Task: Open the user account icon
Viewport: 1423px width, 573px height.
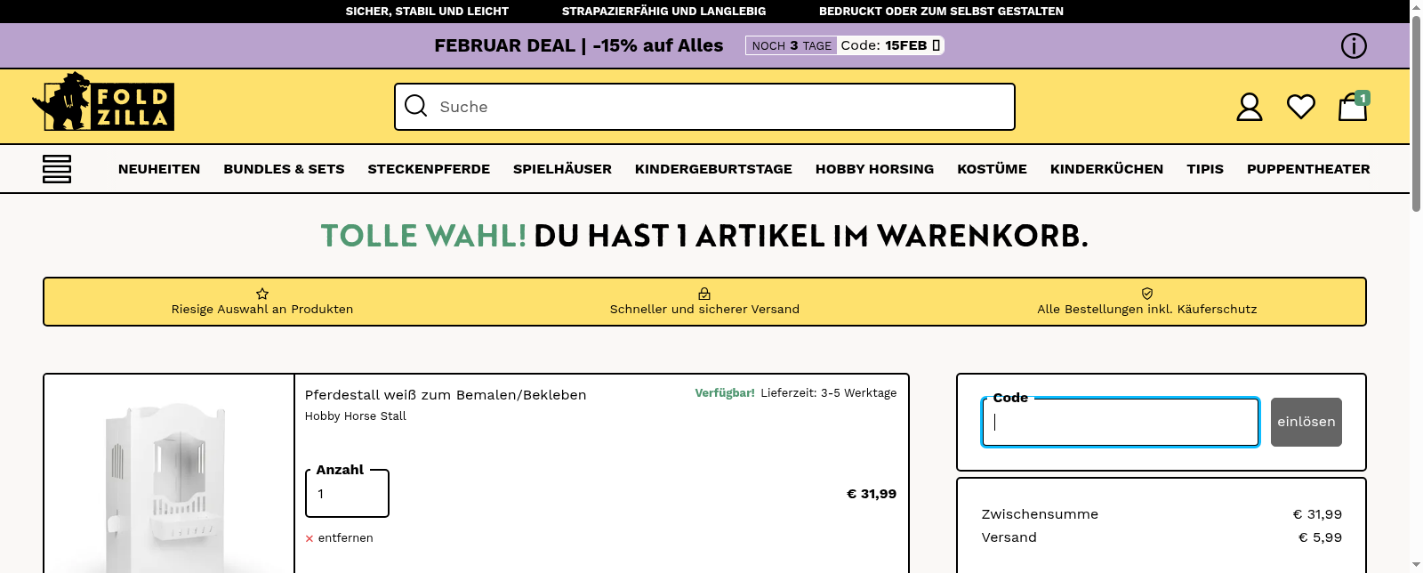Action: coord(1250,107)
